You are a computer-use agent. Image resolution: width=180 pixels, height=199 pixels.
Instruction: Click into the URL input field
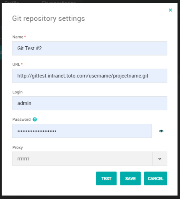90,76
